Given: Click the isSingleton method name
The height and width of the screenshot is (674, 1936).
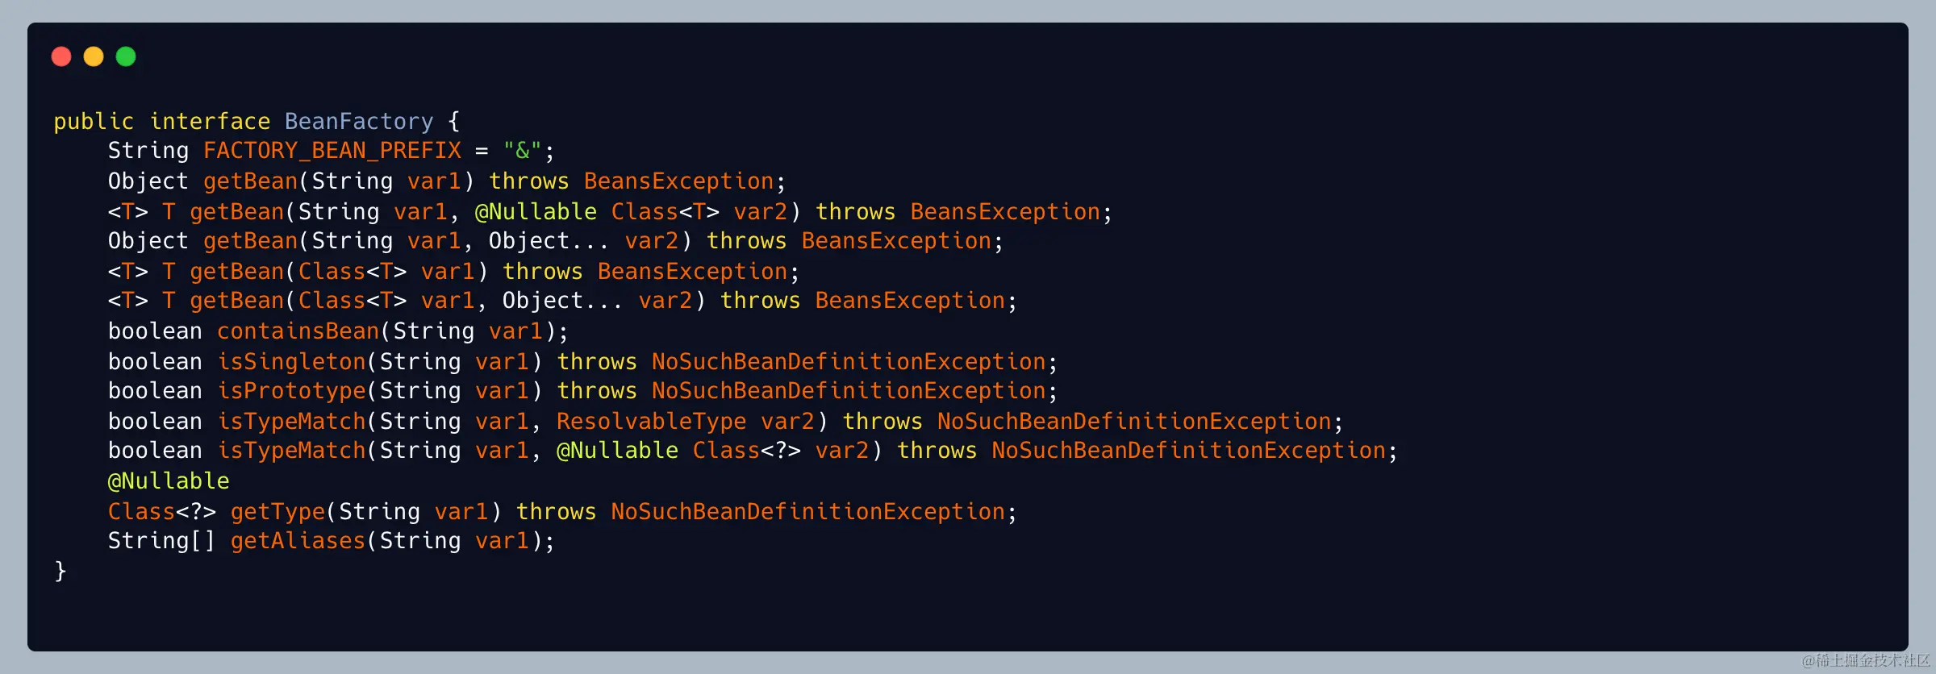Looking at the screenshot, I should point(291,362).
